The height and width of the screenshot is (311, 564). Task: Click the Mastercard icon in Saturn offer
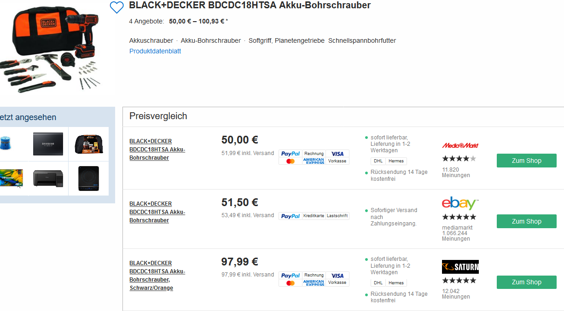[291, 283]
